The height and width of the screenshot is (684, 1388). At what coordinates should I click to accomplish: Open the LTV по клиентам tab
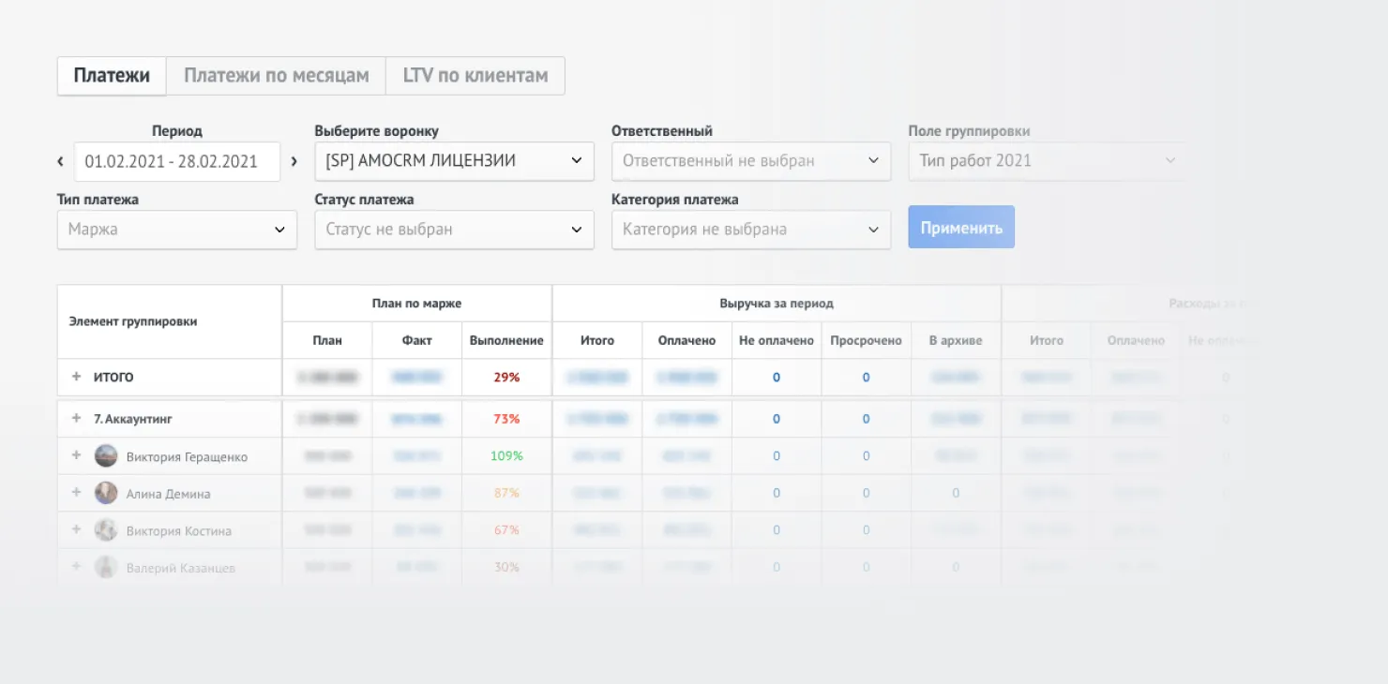[x=475, y=76]
